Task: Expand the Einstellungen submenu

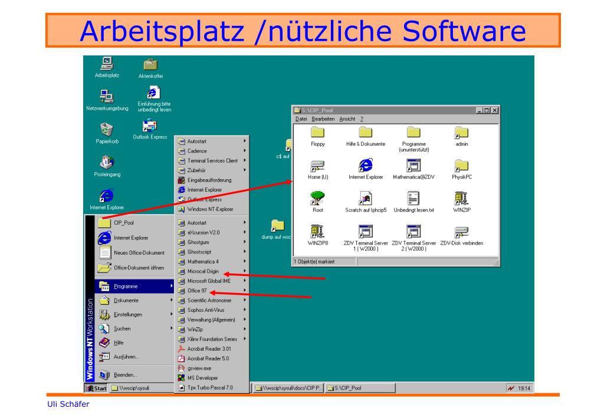Action: point(134,314)
